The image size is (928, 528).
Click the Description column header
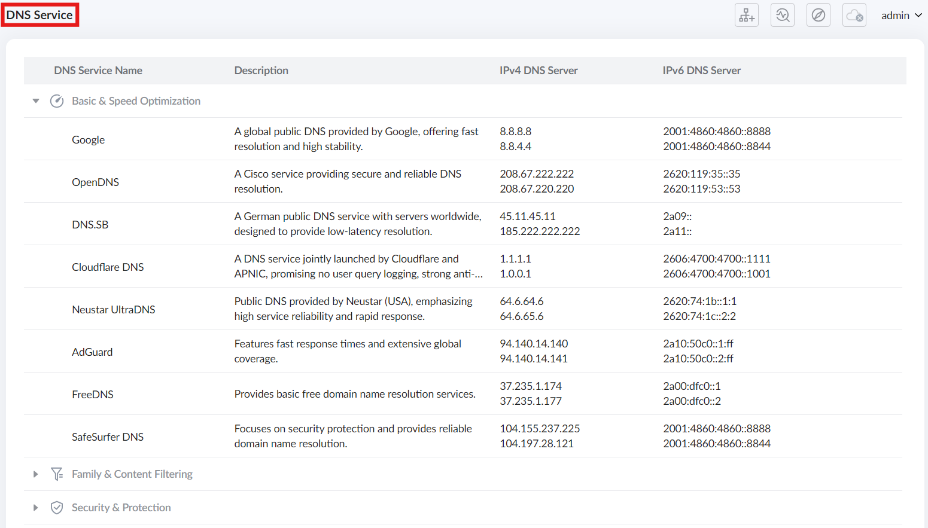(261, 71)
